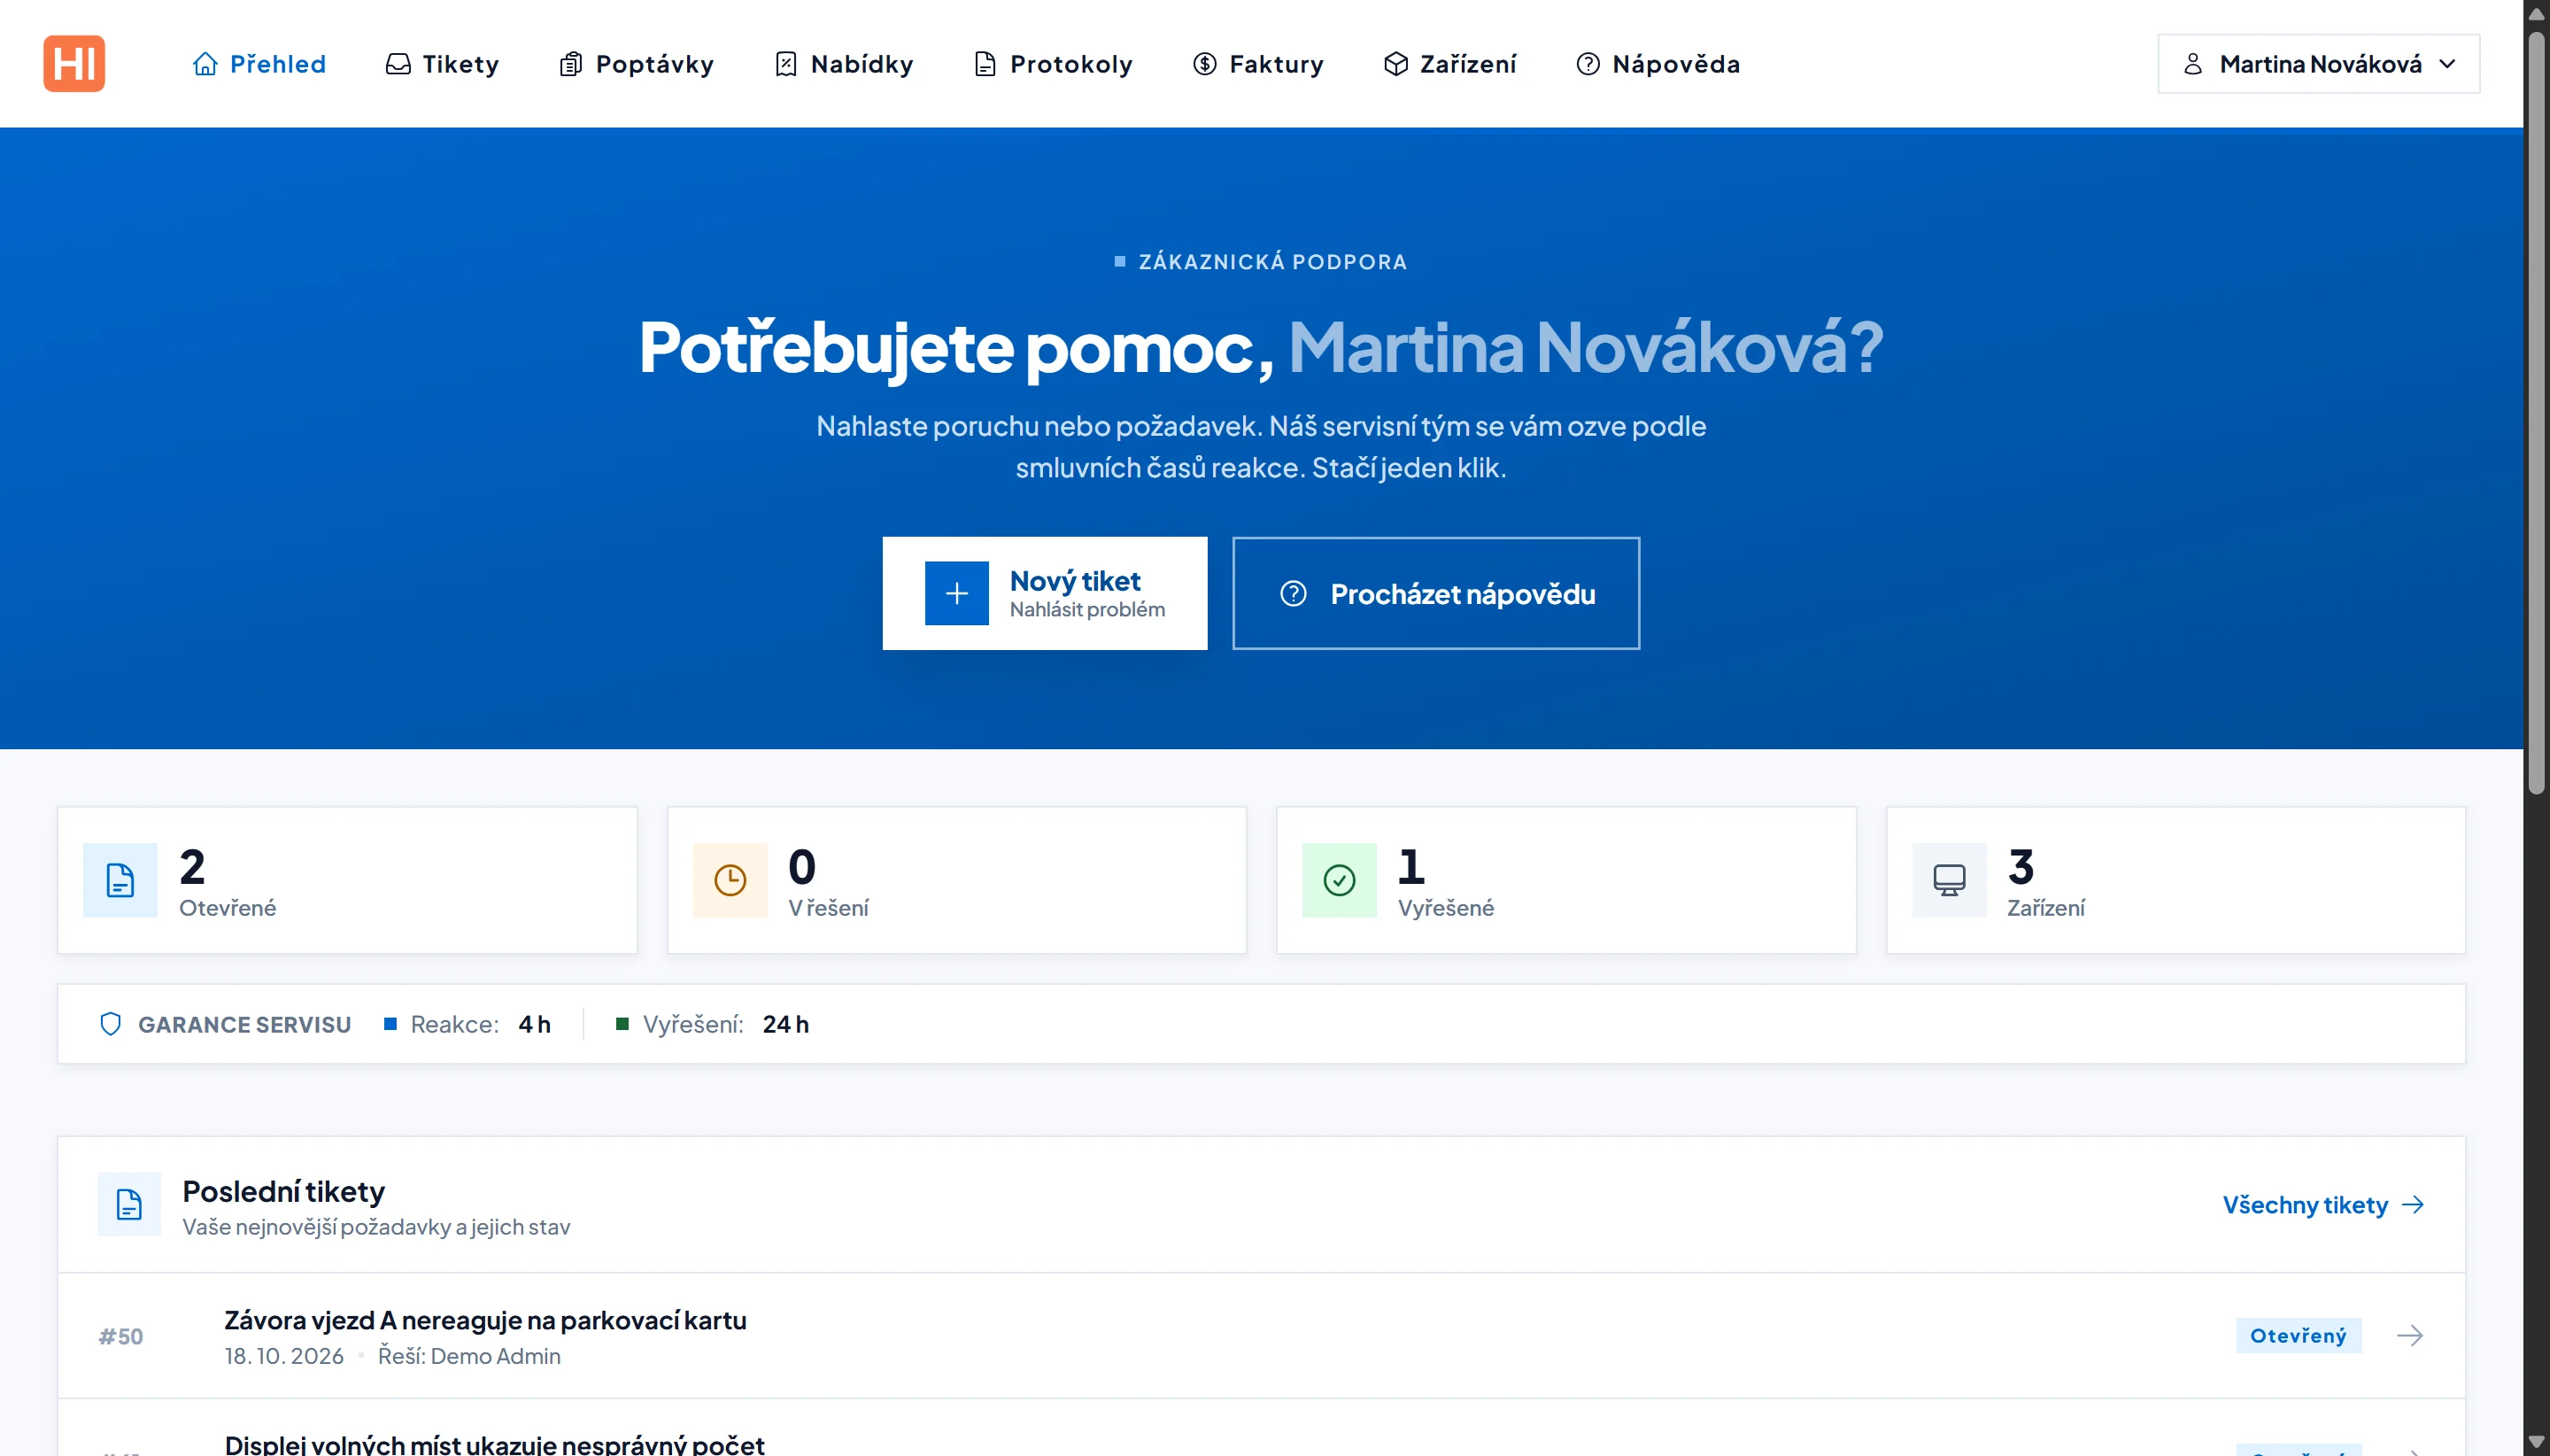Click the document icon in Otevřené card
This screenshot has height=1456, width=2550.
[120, 880]
